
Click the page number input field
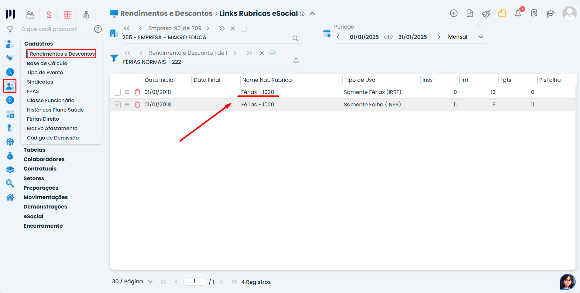[x=194, y=281]
